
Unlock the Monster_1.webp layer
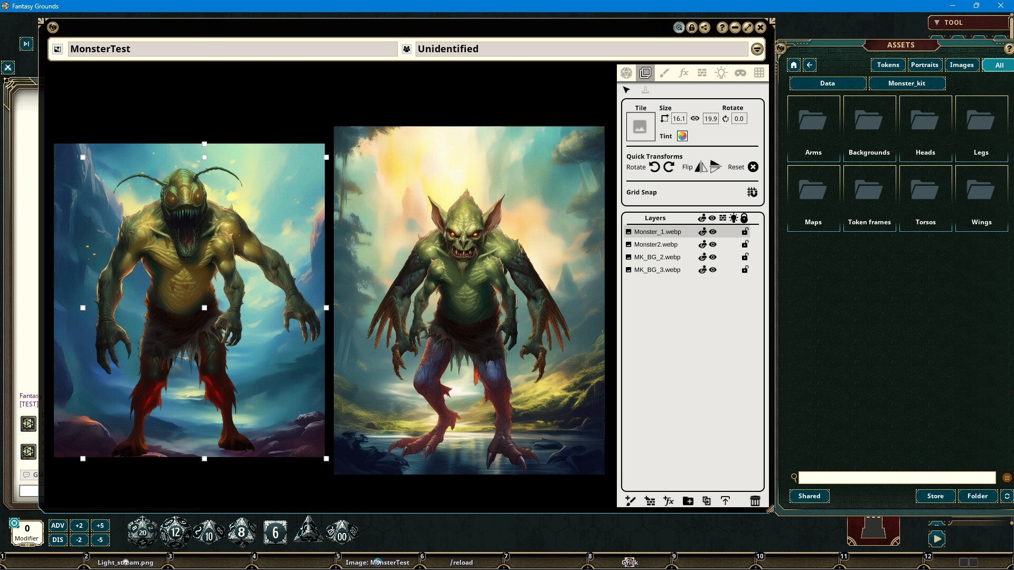745,231
